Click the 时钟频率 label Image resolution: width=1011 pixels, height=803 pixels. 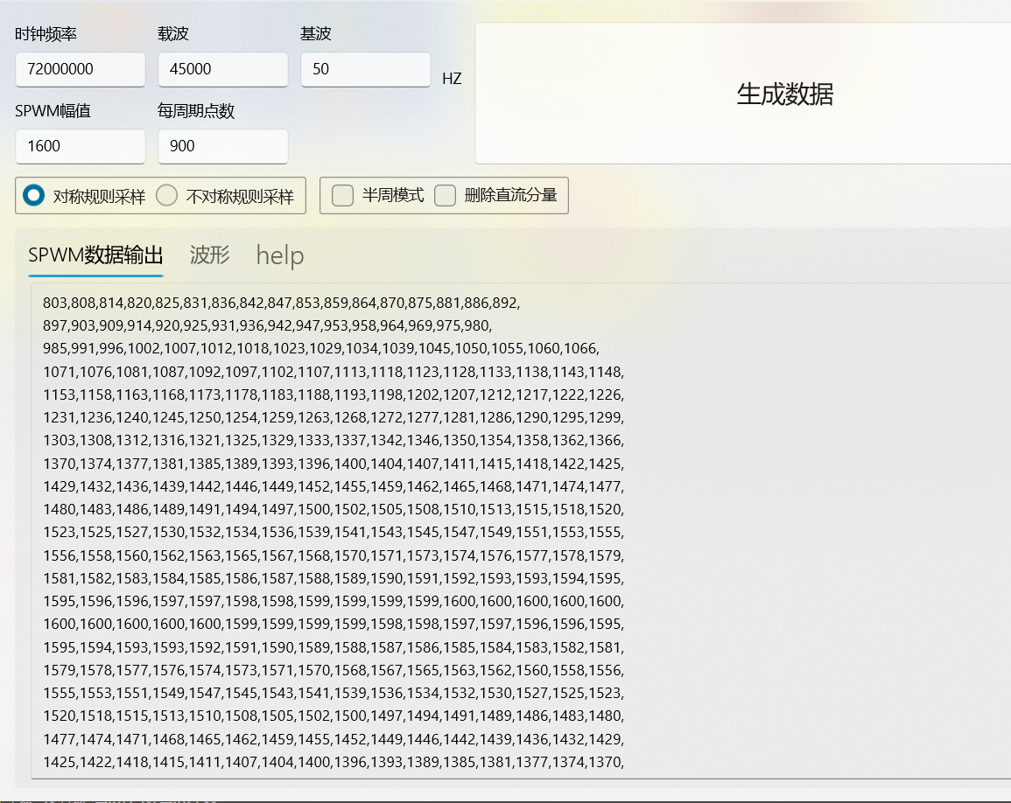46,34
